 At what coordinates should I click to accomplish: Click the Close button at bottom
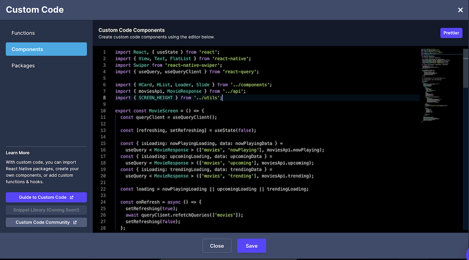[217, 246]
